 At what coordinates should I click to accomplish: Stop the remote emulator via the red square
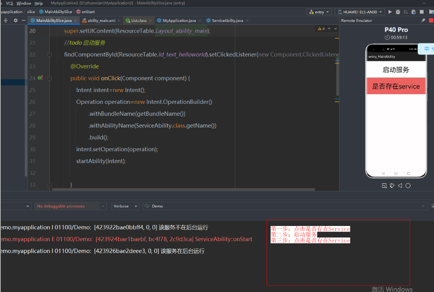[x=431, y=20]
